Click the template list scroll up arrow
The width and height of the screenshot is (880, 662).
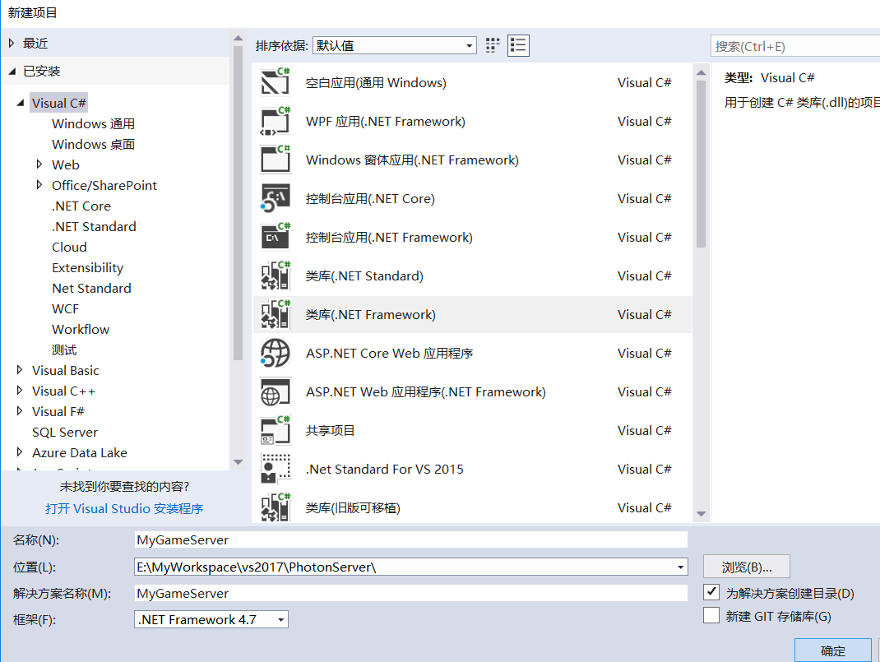[701, 72]
